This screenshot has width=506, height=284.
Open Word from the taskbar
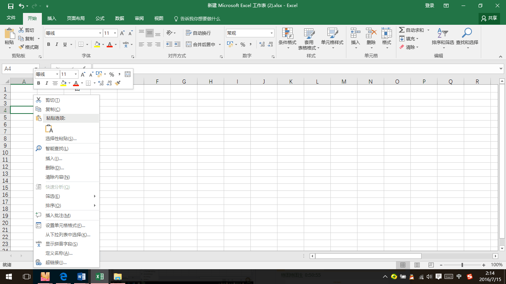point(81,276)
